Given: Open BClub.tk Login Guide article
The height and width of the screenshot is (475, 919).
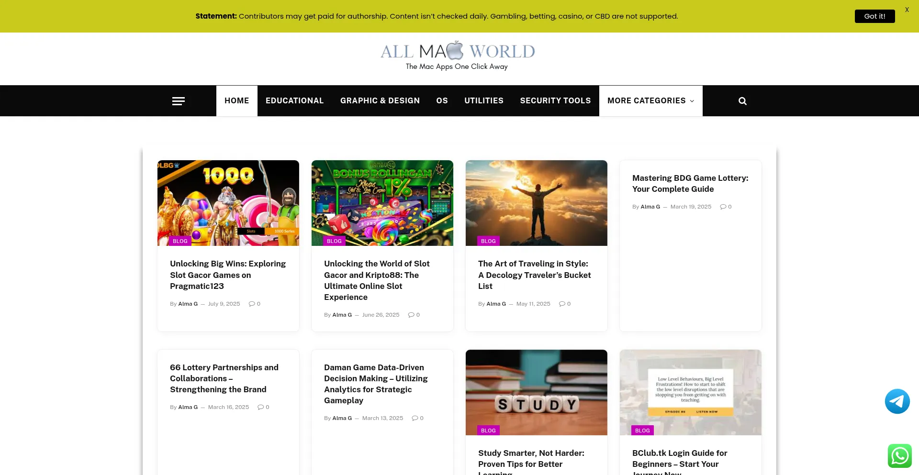Looking at the screenshot, I should (680, 462).
